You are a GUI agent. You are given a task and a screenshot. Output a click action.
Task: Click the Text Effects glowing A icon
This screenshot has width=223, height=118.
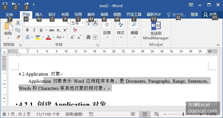[28, 37]
